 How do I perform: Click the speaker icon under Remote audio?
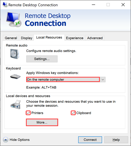coord(15,54)
